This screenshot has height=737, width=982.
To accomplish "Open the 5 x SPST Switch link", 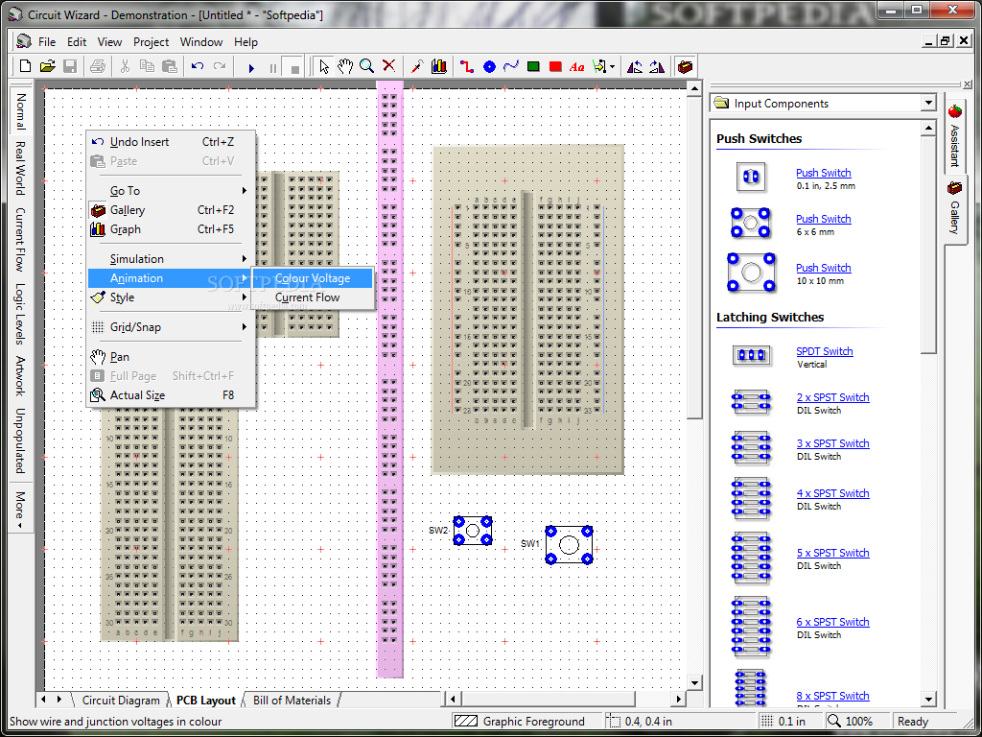I will tap(832, 552).
